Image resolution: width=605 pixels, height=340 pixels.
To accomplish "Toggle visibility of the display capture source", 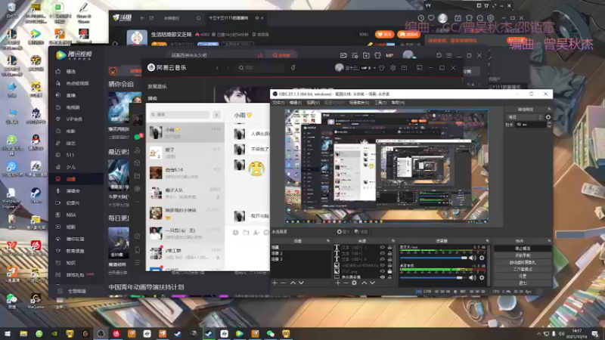I will [x=383, y=277].
